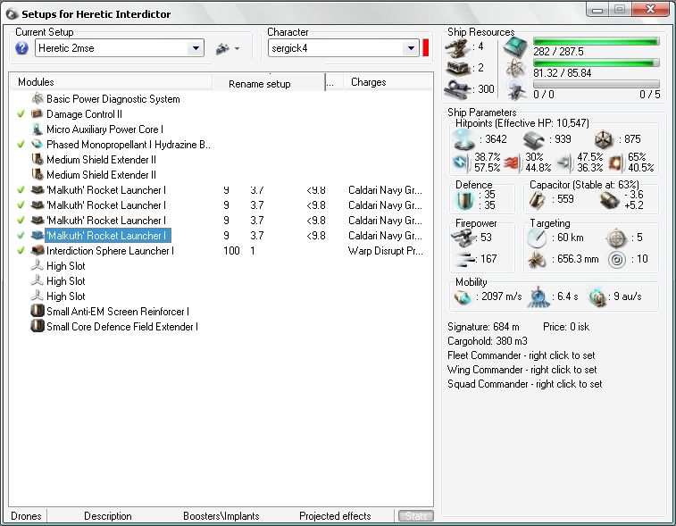Select the Basic Power Diagnostic System module icon
The image size is (676, 526).
38,99
